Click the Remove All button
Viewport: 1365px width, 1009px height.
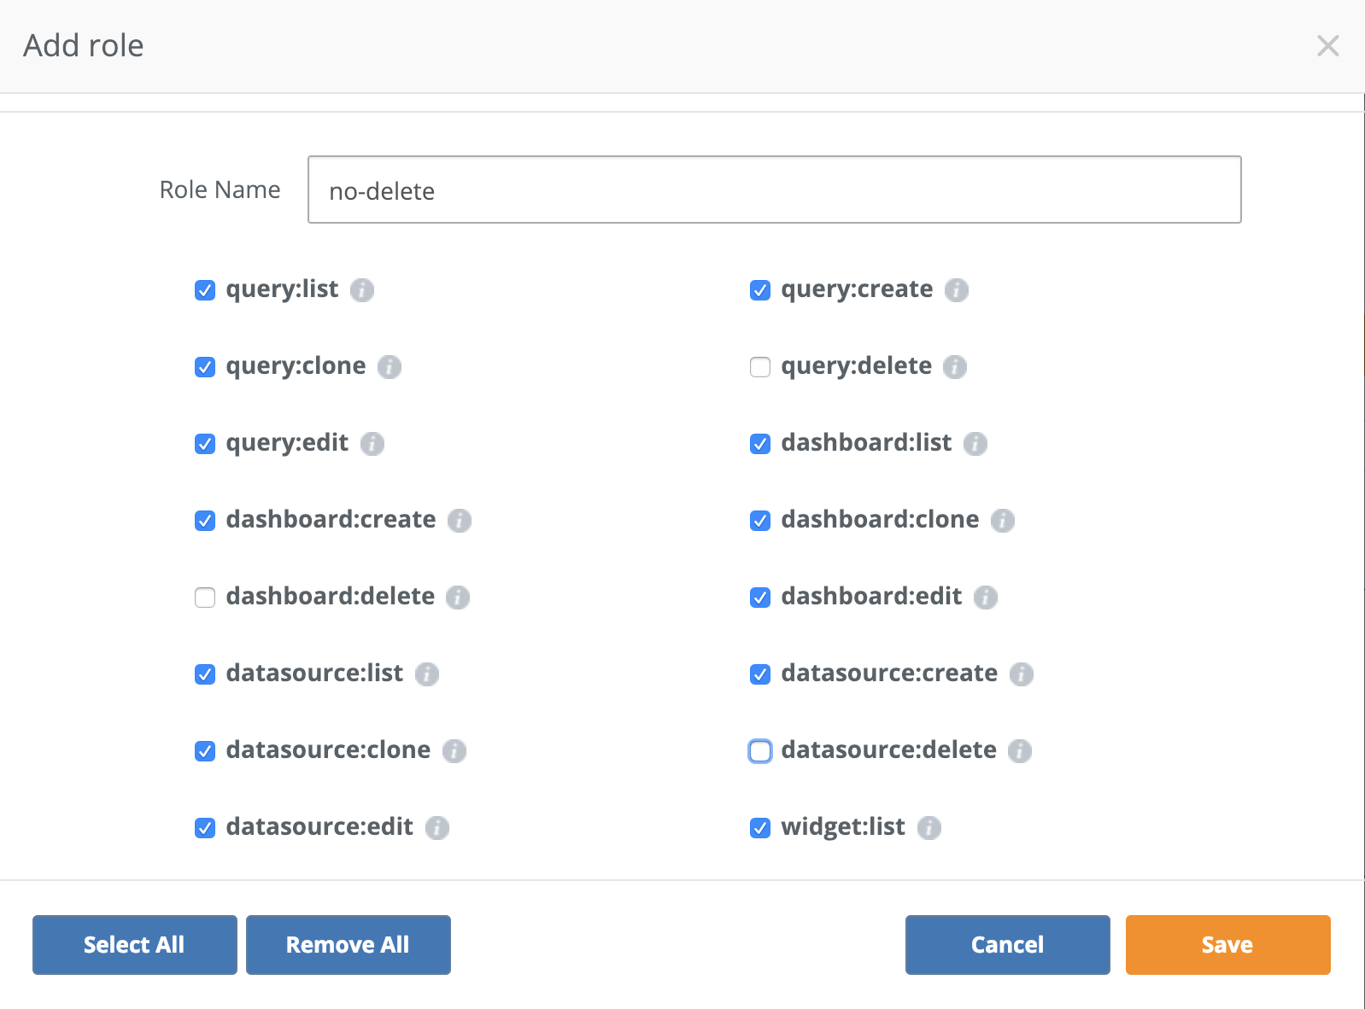coord(348,945)
